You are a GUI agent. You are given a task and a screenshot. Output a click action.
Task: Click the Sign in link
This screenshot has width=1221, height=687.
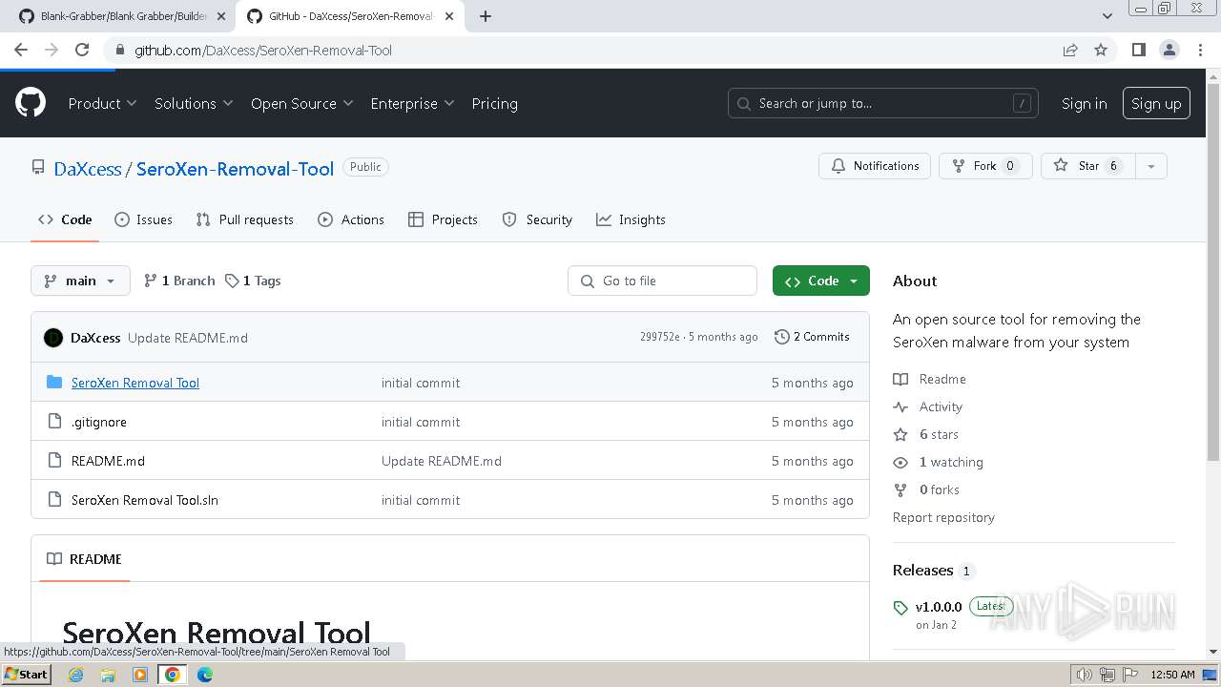1085,103
